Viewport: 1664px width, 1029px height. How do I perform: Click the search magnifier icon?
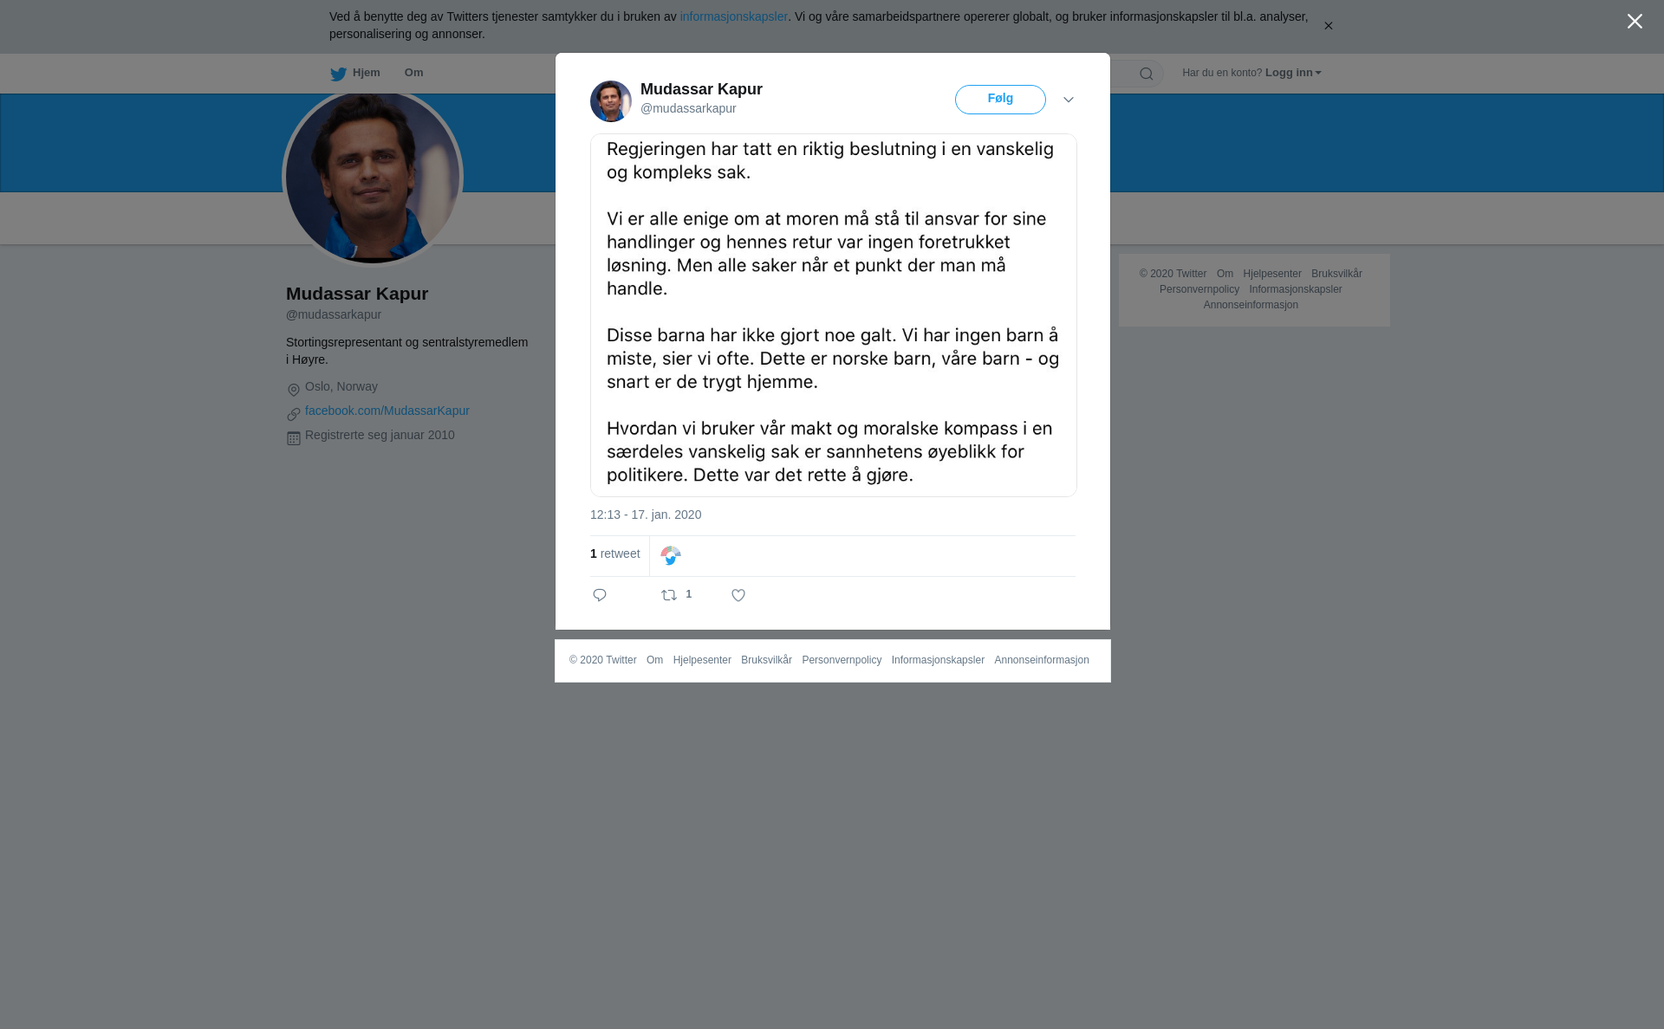pyautogui.click(x=1147, y=74)
